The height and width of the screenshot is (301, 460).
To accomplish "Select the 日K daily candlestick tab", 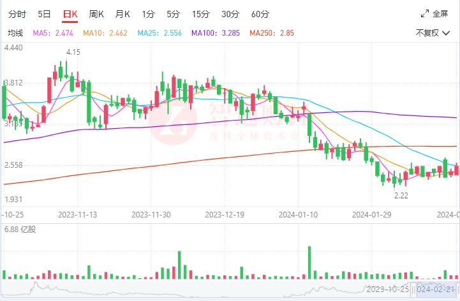I will 70,14.
